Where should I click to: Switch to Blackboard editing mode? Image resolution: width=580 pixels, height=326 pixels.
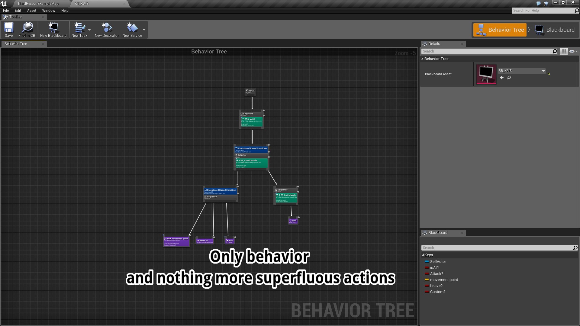pyautogui.click(x=555, y=30)
